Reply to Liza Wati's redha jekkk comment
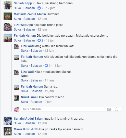Screen dimensions: 126x138 click(x=29, y=30)
